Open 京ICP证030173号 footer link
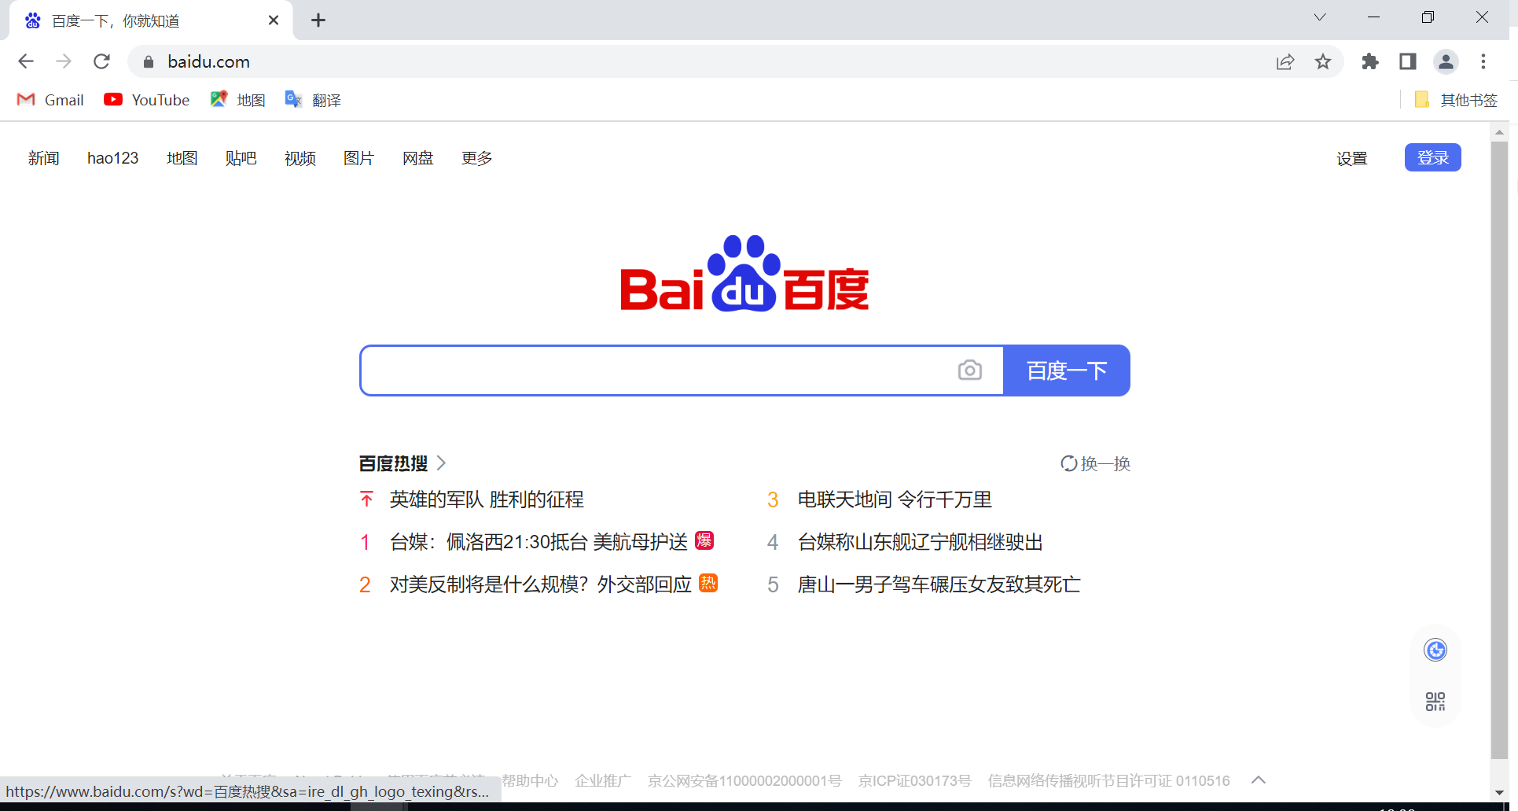The width and height of the screenshot is (1518, 811). (914, 780)
